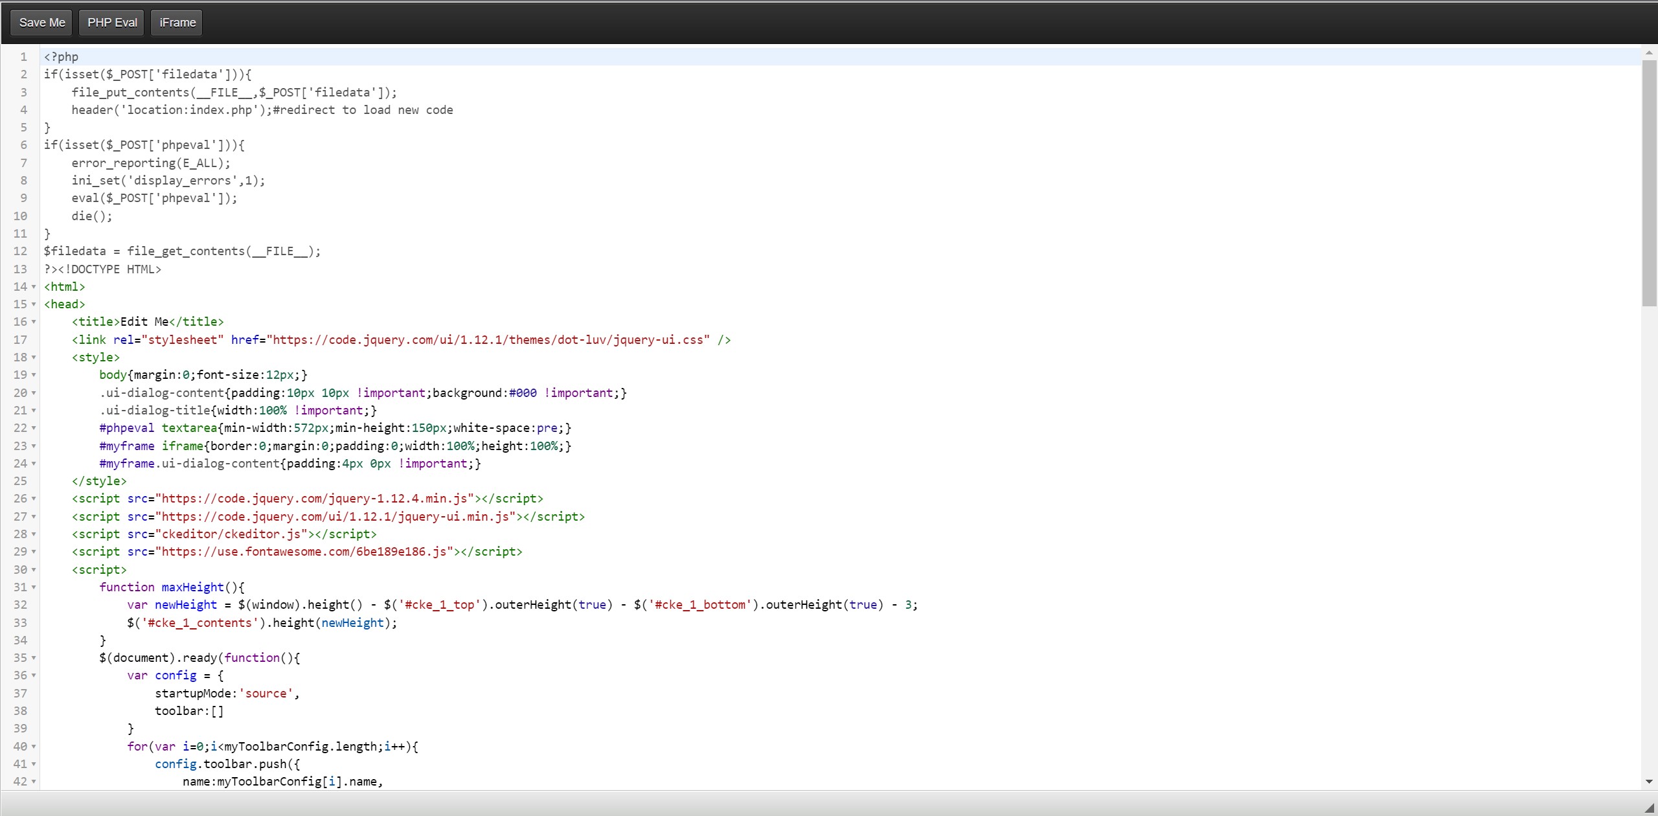This screenshot has height=816, width=1658.
Task: Click "ini_set('display_errors',1);" line
Action: (168, 181)
